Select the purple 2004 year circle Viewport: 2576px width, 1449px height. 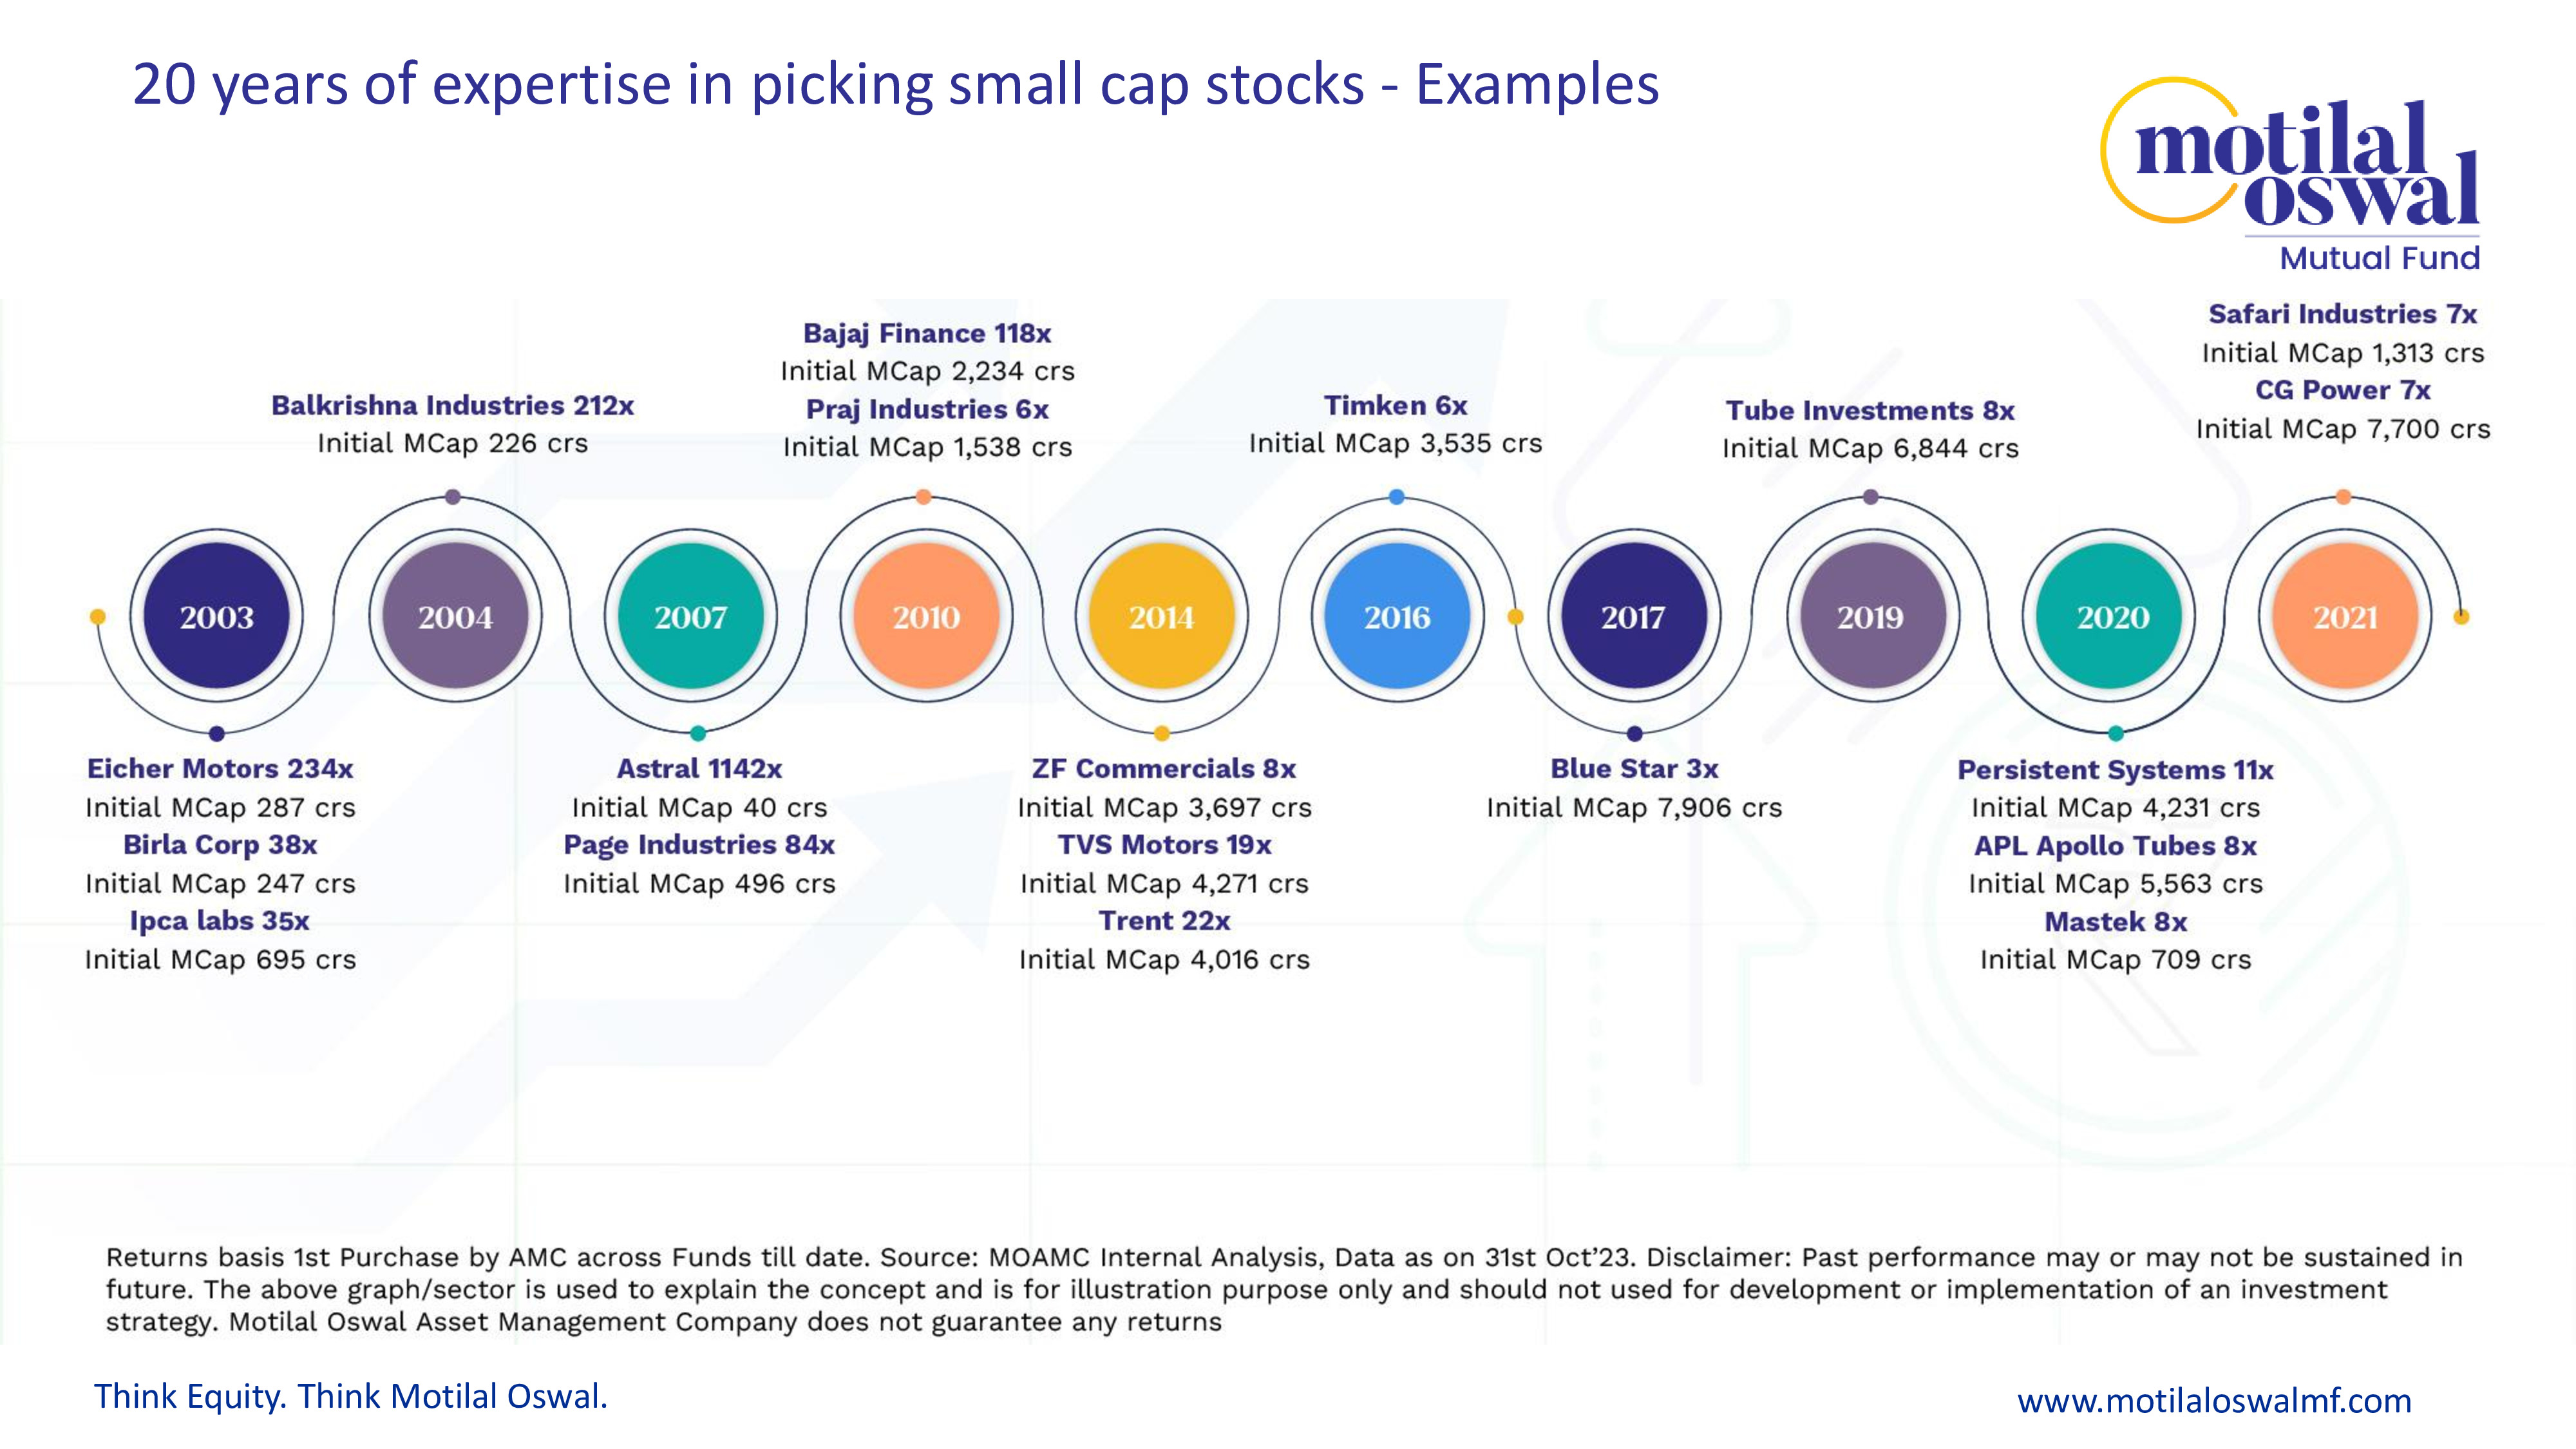[x=455, y=617]
